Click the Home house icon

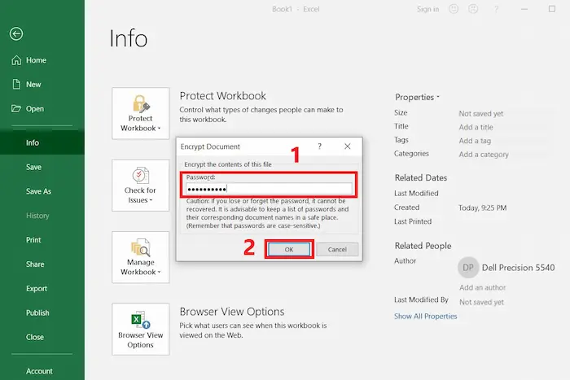pyautogui.click(x=16, y=60)
